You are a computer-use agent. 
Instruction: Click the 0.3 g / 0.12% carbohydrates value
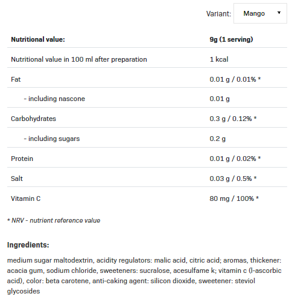[233, 119]
